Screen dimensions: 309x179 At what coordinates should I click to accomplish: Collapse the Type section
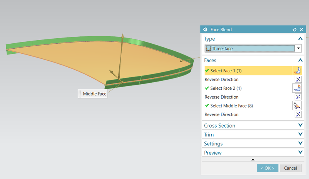coord(301,39)
